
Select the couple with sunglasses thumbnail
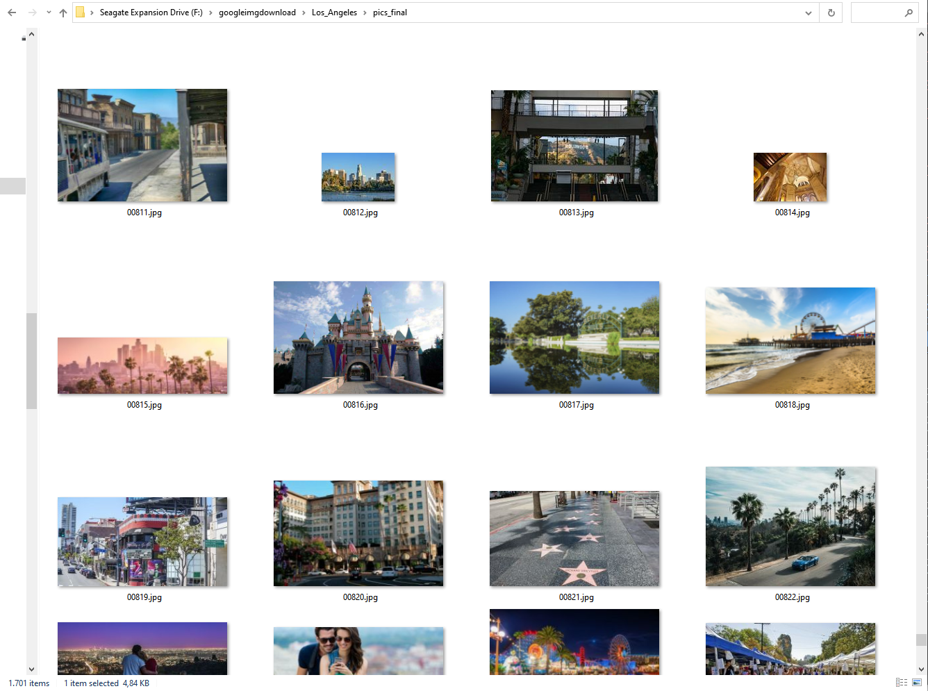point(358,651)
